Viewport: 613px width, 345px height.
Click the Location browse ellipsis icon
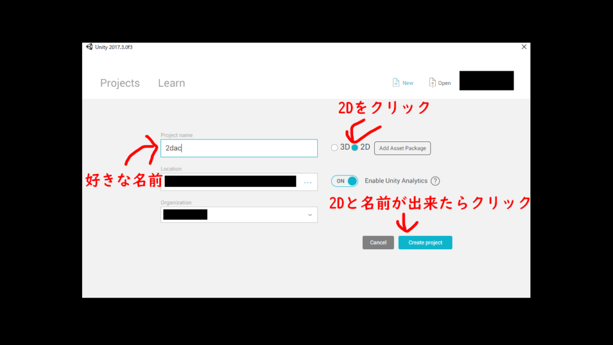308,182
